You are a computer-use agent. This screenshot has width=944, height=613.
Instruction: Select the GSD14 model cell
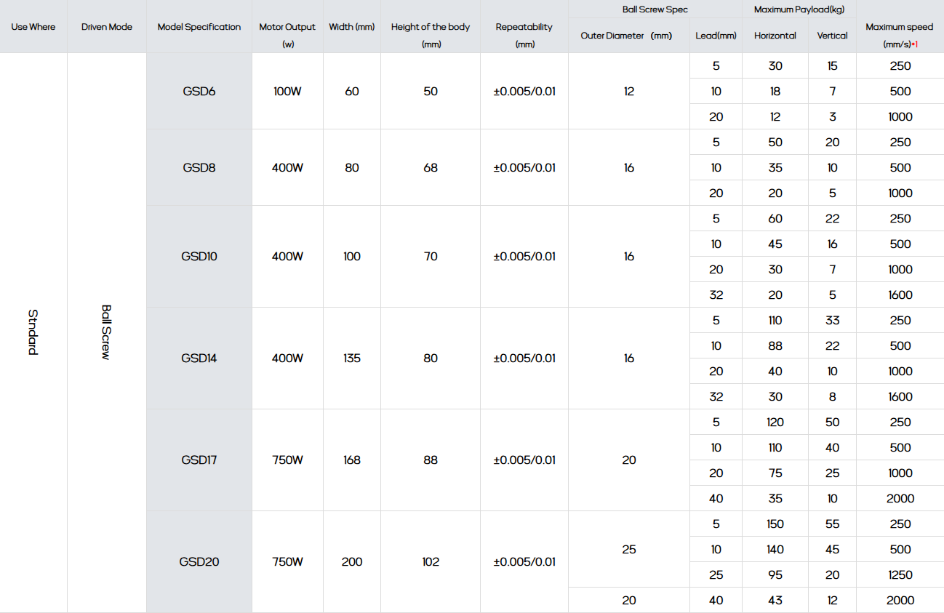199,358
